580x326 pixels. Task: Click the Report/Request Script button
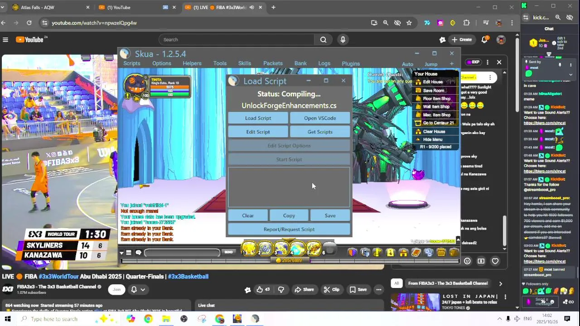coord(289,229)
